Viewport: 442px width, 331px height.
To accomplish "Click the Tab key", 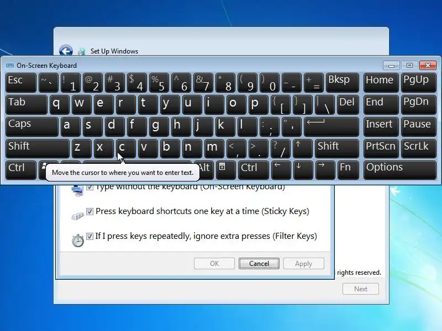I will [26, 104].
